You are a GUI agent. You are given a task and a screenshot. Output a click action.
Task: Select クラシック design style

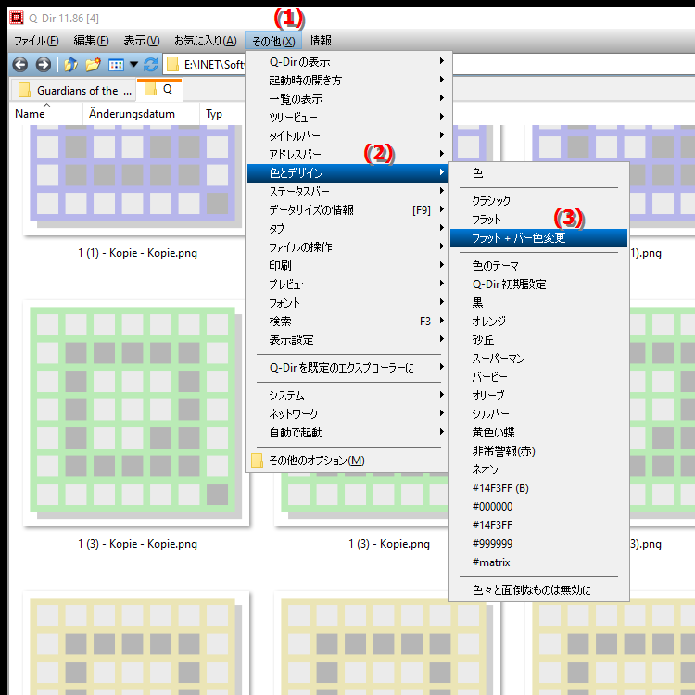pos(538,201)
